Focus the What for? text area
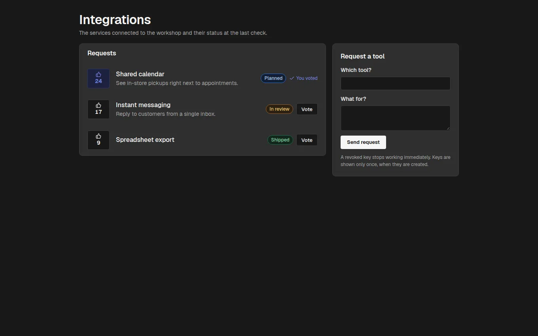 (396, 118)
